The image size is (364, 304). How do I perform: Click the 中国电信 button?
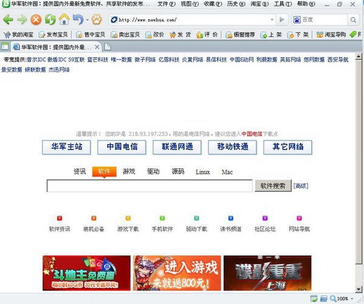pyautogui.click(x=122, y=147)
